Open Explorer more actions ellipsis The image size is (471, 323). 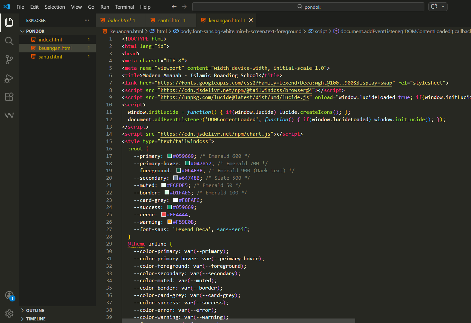[87, 20]
